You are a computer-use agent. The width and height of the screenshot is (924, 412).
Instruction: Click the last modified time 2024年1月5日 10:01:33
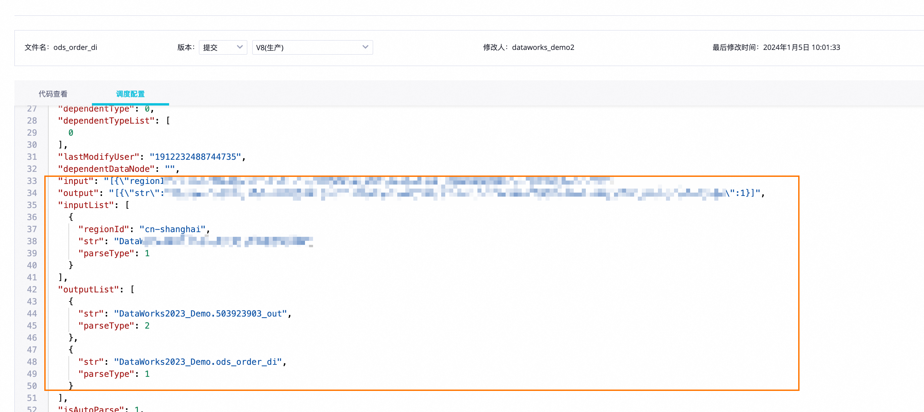(801, 47)
